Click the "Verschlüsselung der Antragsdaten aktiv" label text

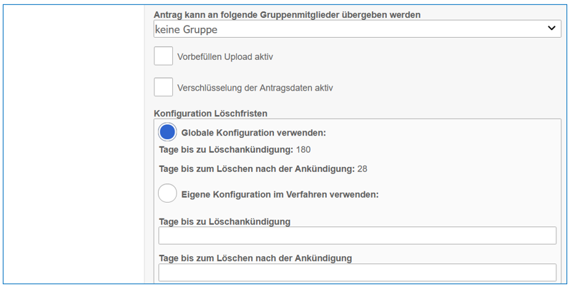click(x=255, y=88)
